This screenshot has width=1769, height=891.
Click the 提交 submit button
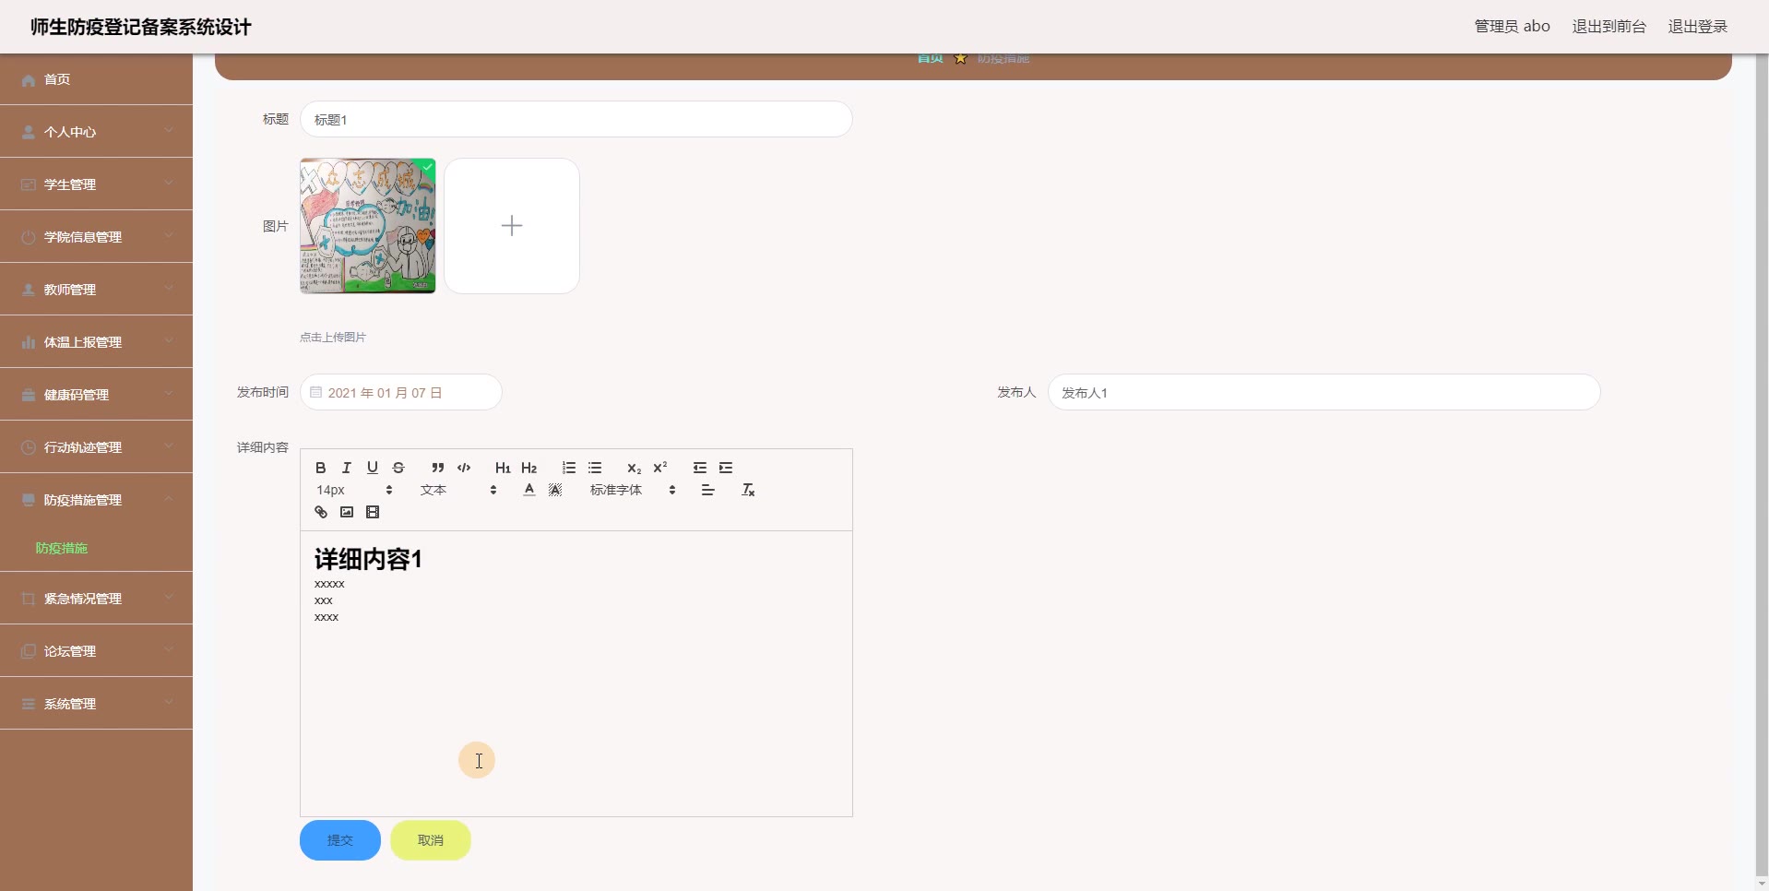pyautogui.click(x=340, y=840)
